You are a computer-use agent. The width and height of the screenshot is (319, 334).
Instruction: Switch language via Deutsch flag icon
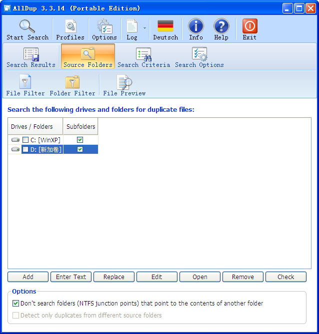[165, 26]
